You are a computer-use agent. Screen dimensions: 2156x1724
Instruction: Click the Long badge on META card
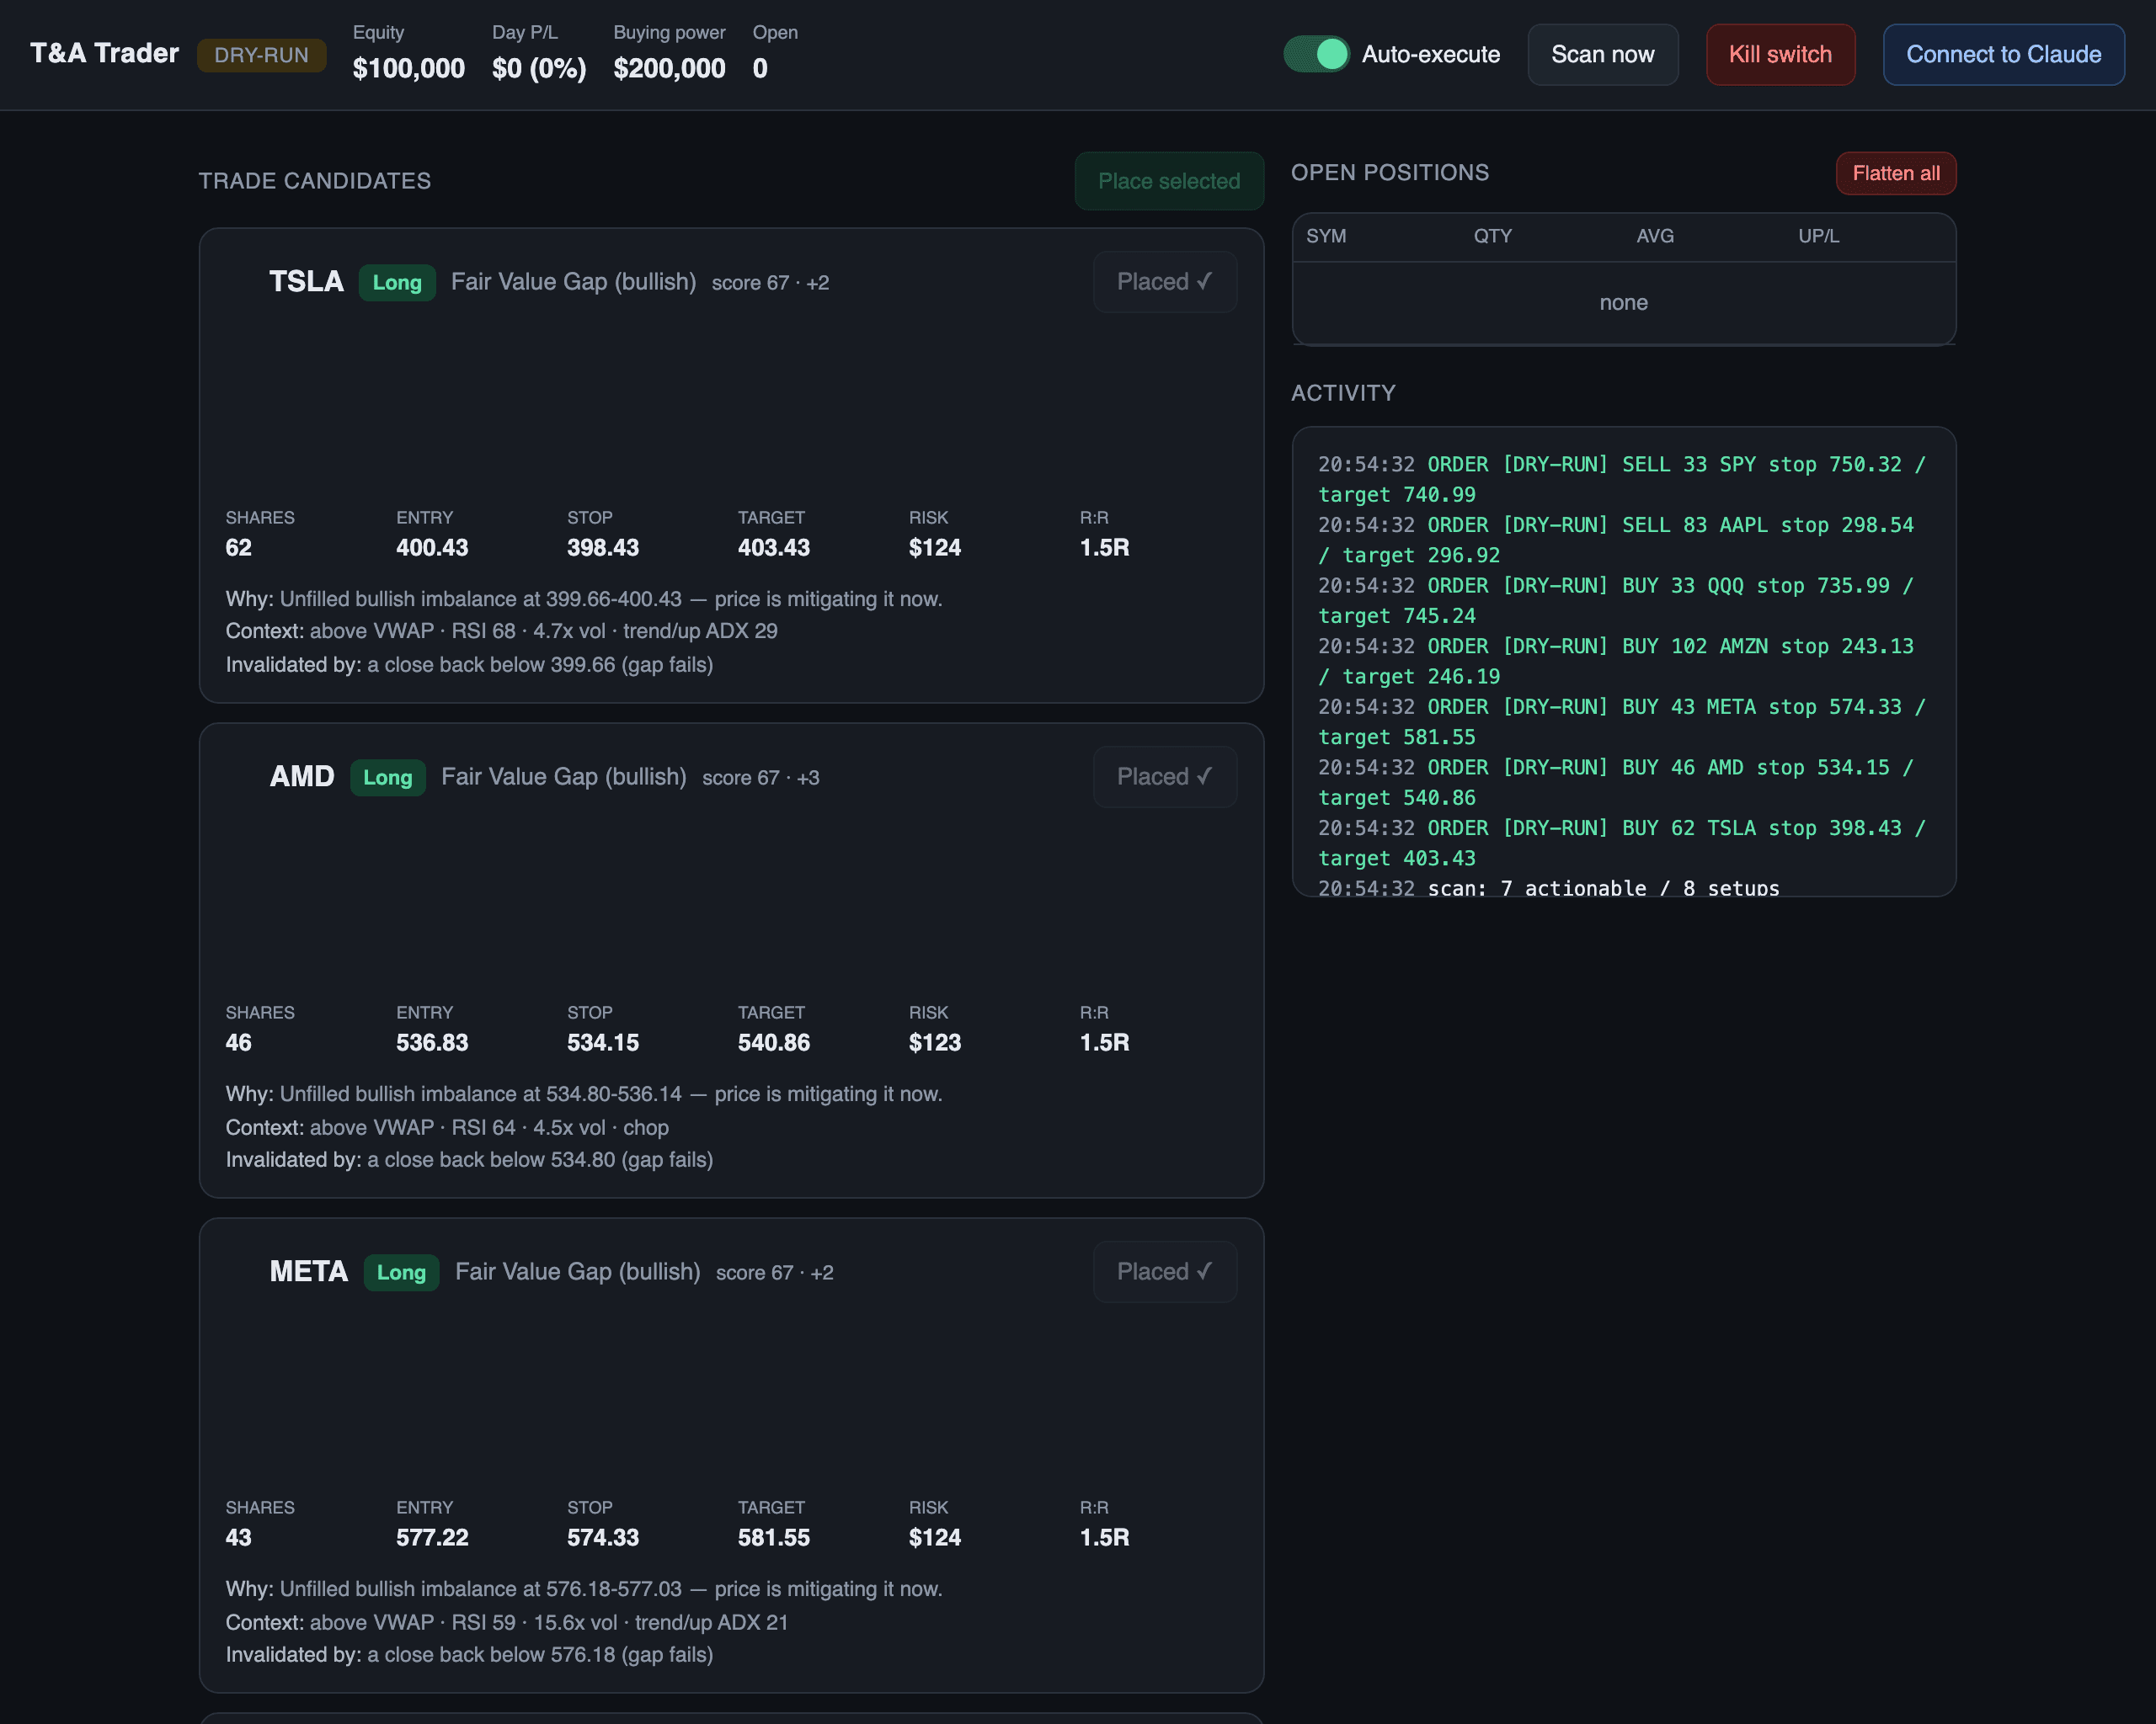pos(401,1272)
